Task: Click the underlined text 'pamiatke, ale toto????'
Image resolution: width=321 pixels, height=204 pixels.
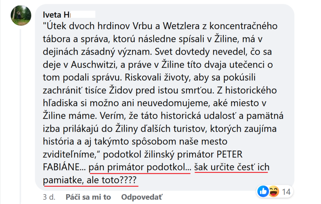Action: pos(90,180)
